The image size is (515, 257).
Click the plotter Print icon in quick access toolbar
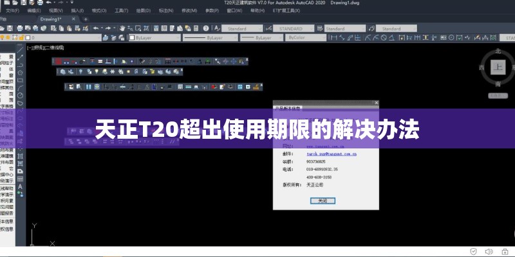[40, 3]
